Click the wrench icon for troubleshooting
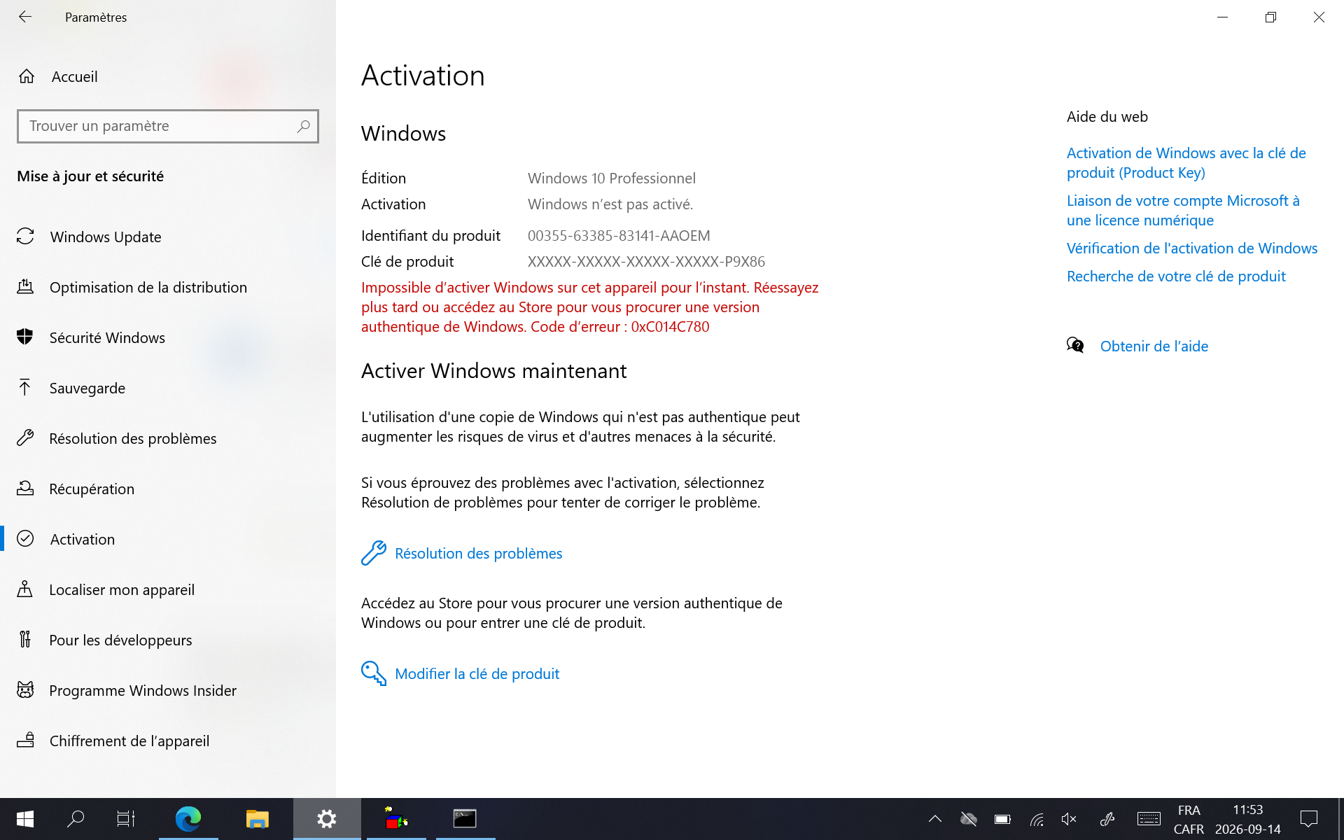The height and width of the screenshot is (840, 1344). [373, 553]
